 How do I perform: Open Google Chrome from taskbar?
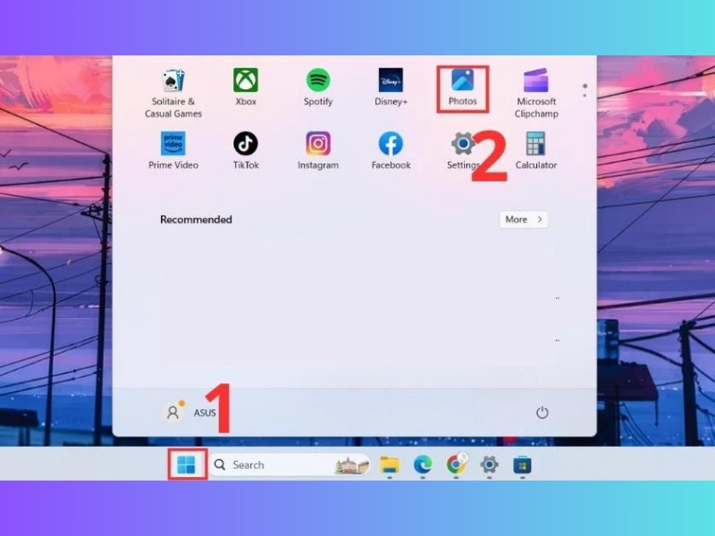[456, 465]
